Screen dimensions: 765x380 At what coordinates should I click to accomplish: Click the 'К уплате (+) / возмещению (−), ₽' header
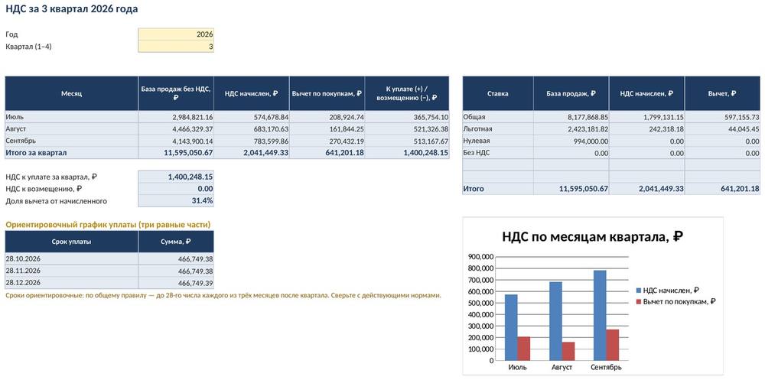click(x=406, y=93)
